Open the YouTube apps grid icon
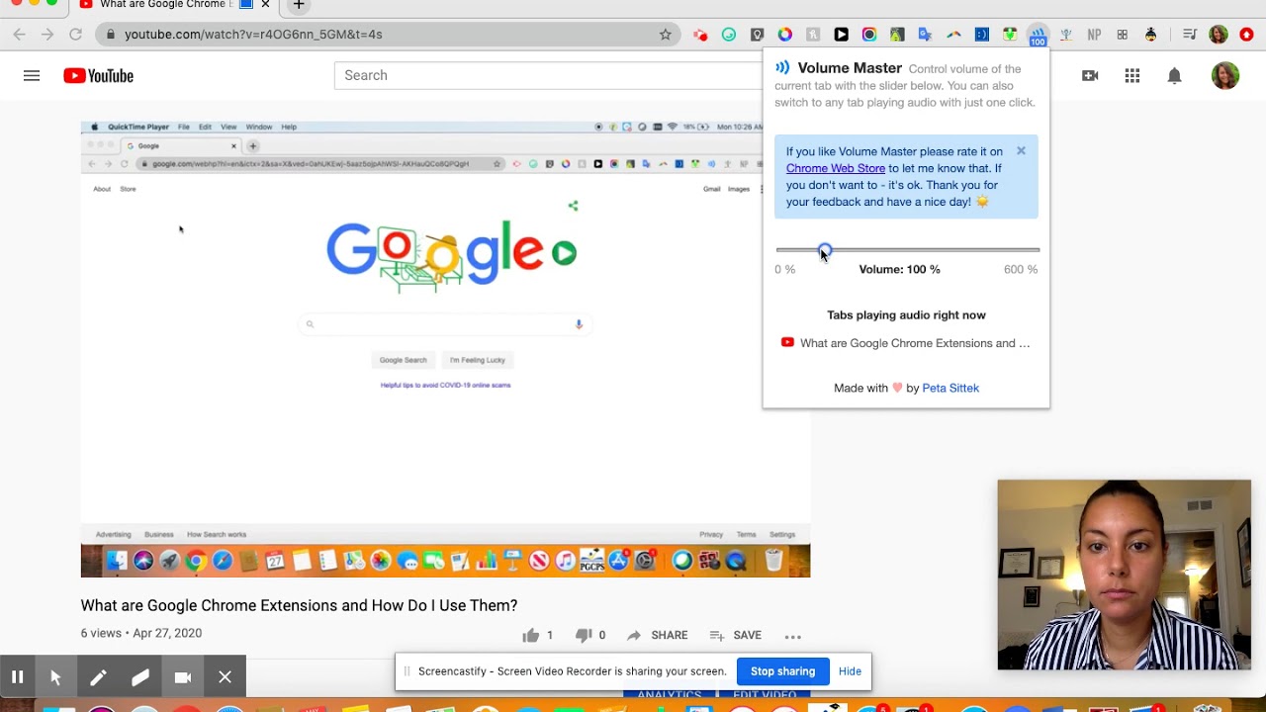 (x=1132, y=75)
